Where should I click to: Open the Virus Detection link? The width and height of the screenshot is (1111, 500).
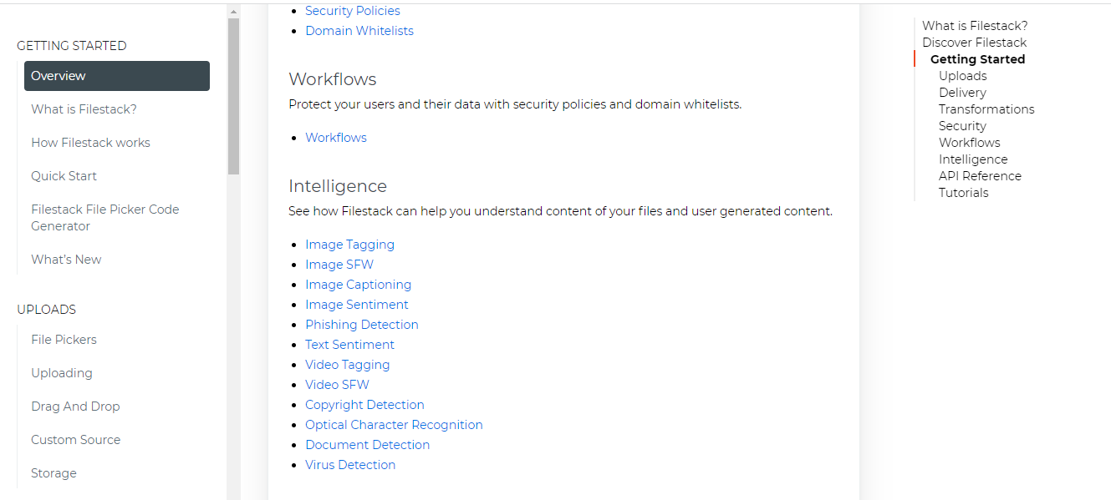click(349, 465)
